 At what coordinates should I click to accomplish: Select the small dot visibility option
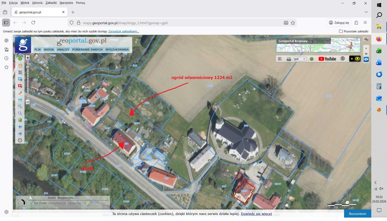click(x=366, y=48)
